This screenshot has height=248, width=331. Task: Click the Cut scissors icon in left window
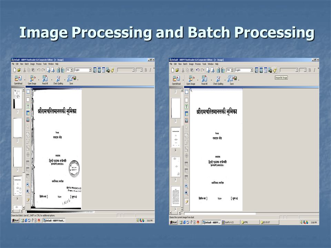(x=24, y=70)
